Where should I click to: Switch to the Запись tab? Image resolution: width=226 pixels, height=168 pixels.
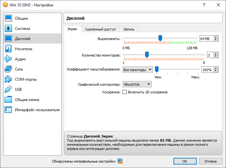(x=129, y=29)
